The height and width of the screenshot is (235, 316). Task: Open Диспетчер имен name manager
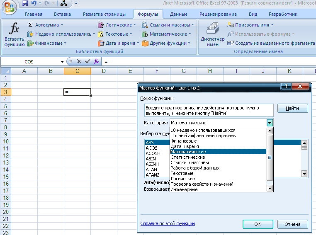(212, 35)
